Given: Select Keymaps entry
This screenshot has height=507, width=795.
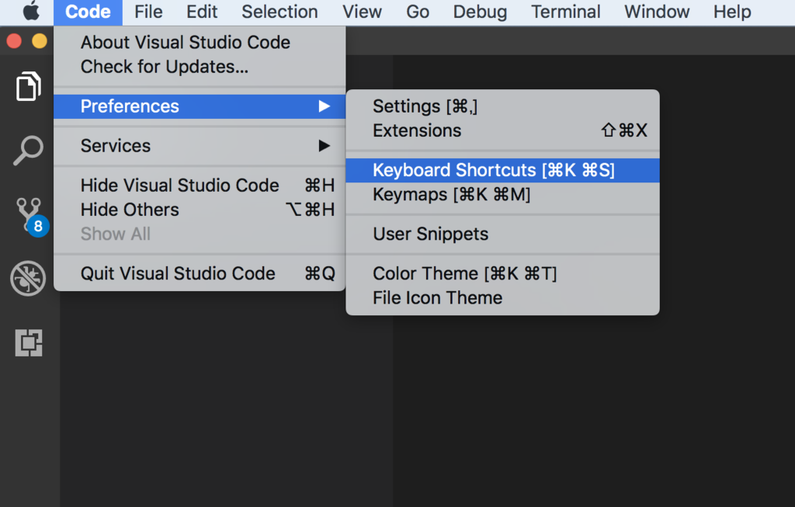Looking at the screenshot, I should [x=502, y=195].
